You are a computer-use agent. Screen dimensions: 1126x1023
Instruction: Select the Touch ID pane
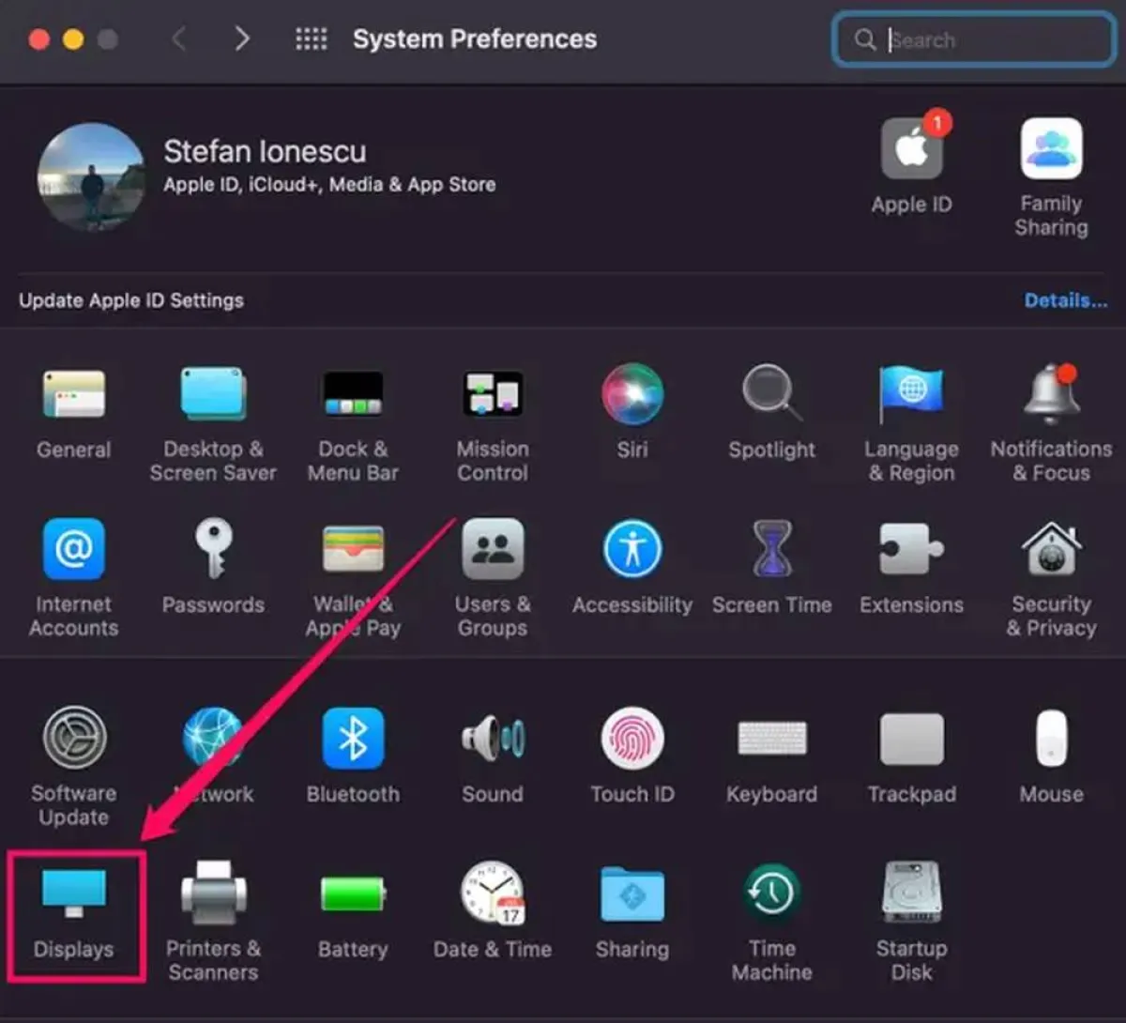click(632, 738)
